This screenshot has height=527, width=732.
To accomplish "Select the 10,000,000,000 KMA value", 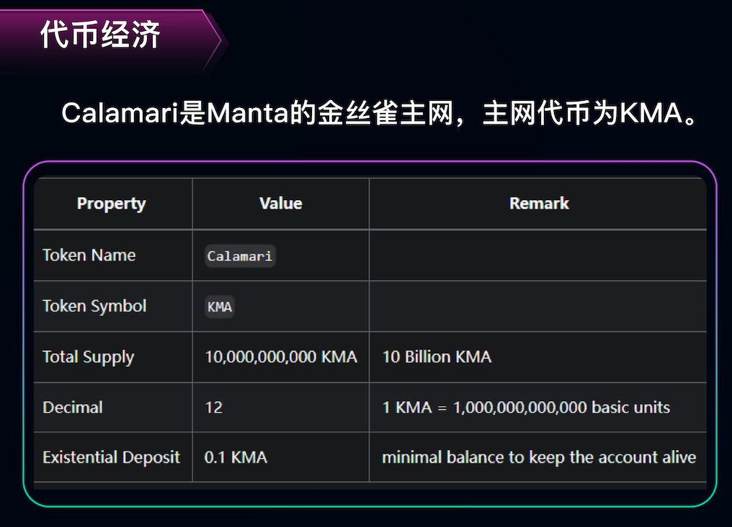I will 281,357.
